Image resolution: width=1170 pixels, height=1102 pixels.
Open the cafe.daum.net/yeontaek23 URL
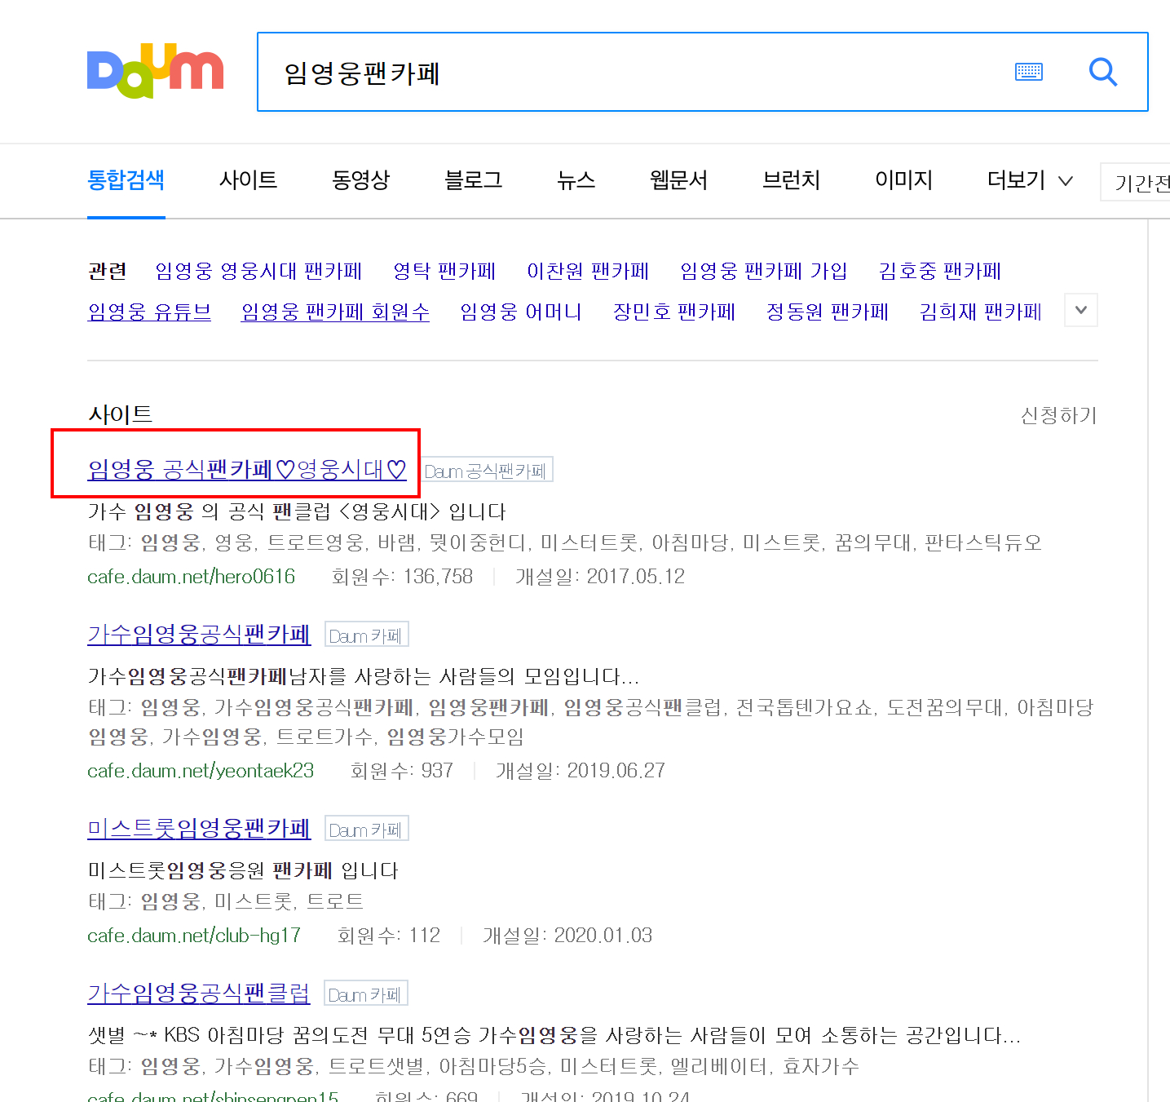201,771
